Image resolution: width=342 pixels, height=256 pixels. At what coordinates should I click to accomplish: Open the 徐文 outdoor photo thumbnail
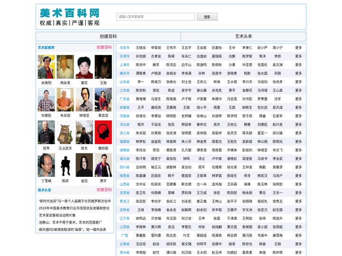click(84, 132)
